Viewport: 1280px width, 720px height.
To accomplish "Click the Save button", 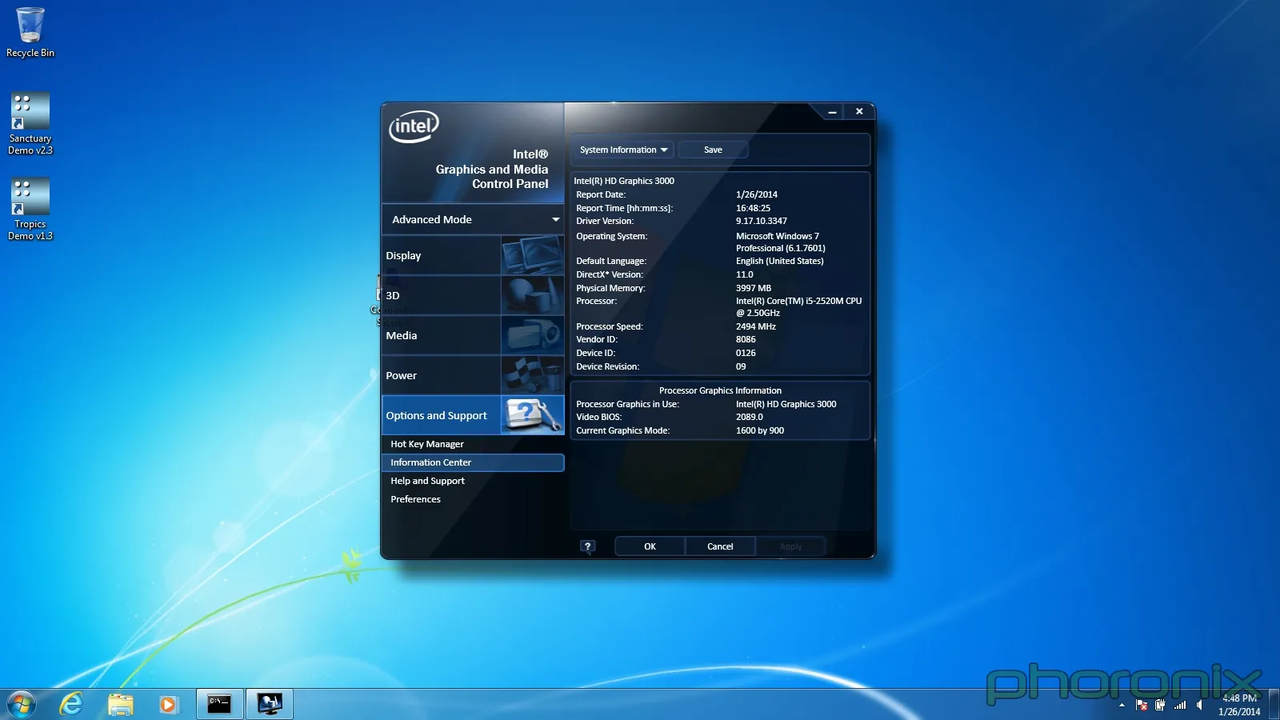I will pos(713,150).
